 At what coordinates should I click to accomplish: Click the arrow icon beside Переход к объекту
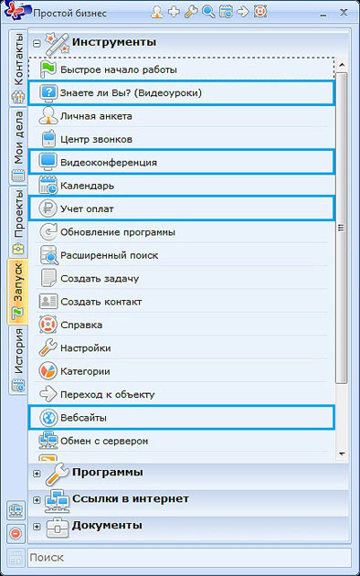point(48,394)
